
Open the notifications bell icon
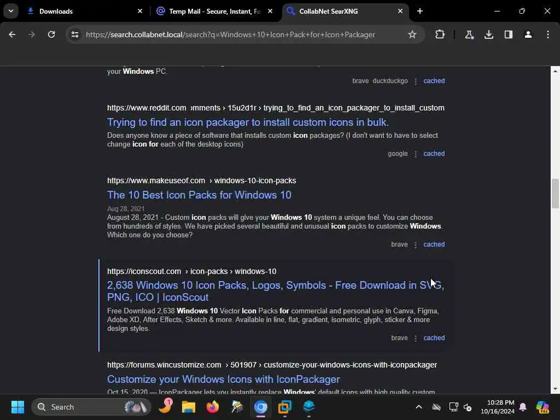pos(523,407)
